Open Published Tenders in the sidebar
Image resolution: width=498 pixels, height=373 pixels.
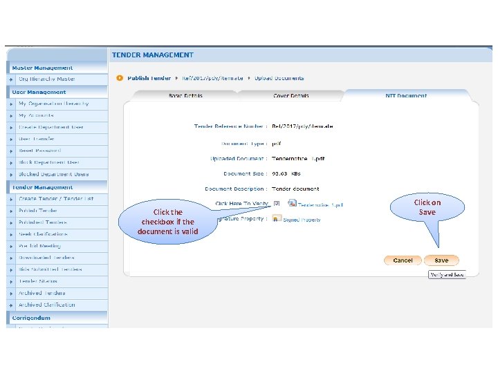[43, 222]
